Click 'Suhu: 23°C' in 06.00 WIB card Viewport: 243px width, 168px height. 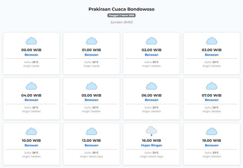pos(151,107)
